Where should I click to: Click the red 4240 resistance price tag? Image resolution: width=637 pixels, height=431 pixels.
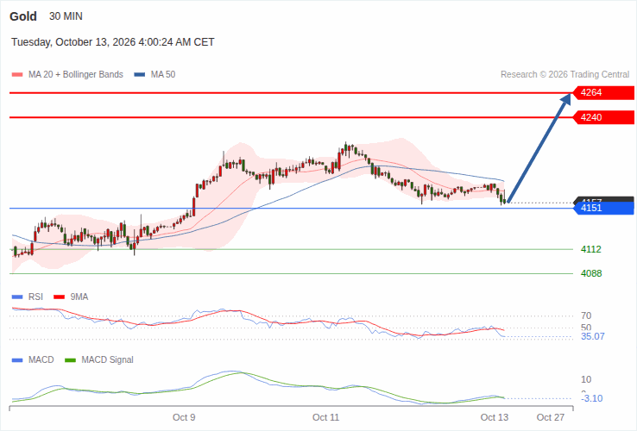603,117
